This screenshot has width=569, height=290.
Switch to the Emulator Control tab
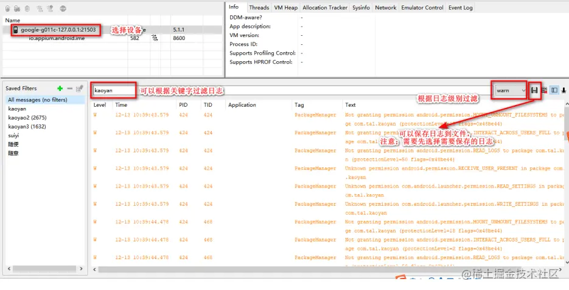422,8
